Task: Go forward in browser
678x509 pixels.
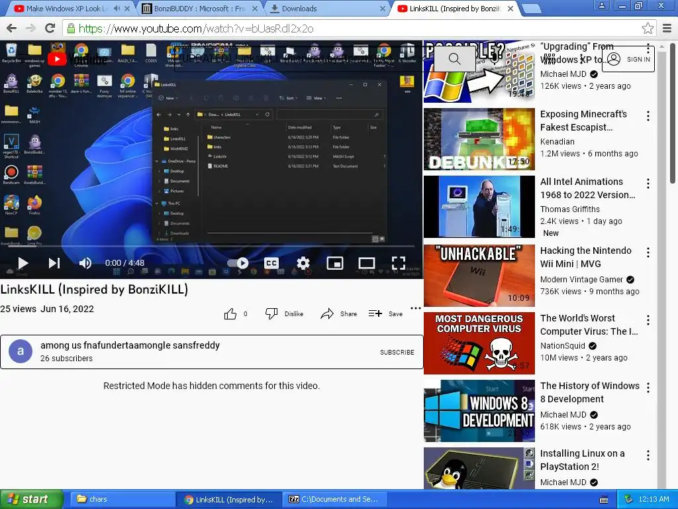Action: click(x=30, y=28)
